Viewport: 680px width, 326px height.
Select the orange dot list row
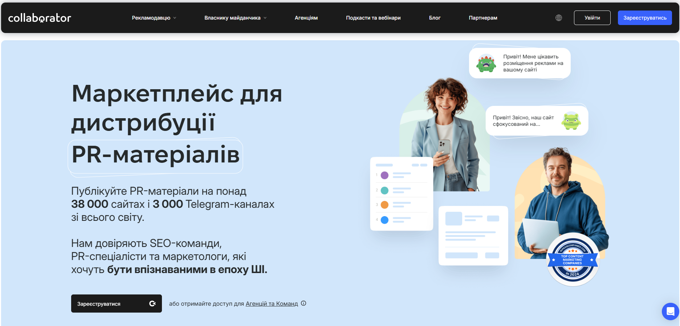(x=401, y=205)
